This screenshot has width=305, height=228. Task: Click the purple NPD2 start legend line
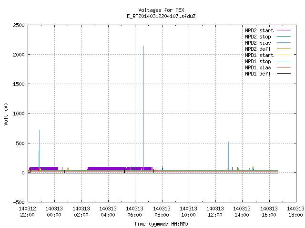pos(284,30)
